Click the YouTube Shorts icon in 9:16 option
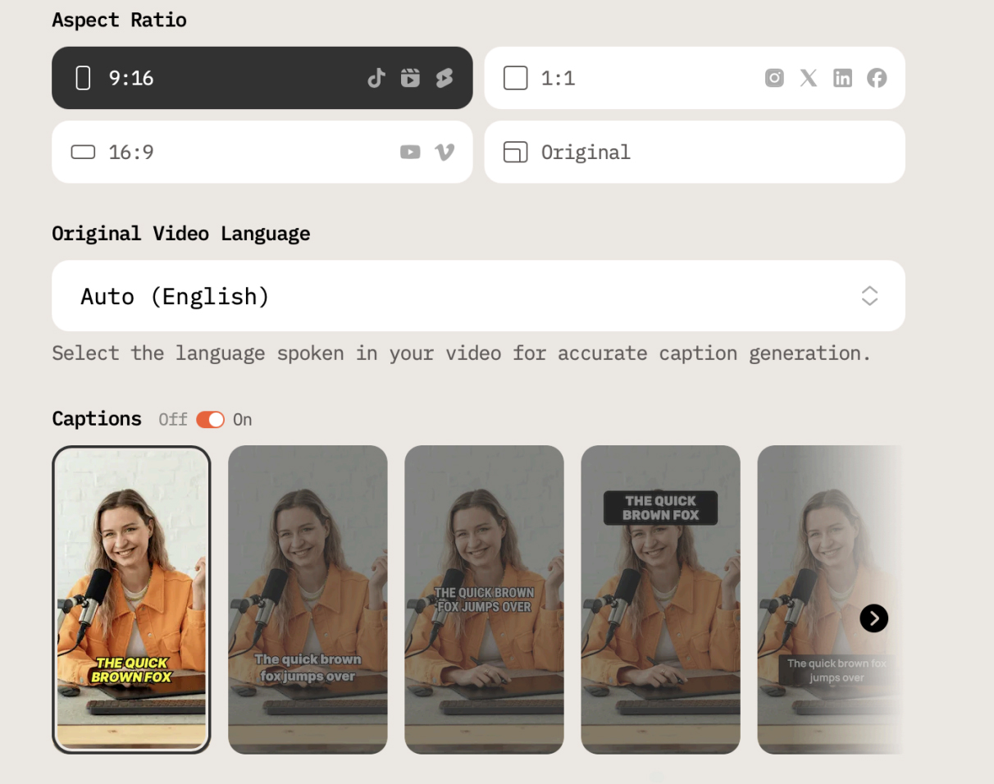The image size is (994, 784). [445, 78]
